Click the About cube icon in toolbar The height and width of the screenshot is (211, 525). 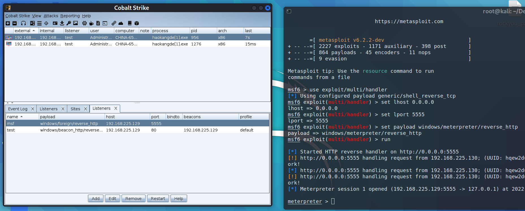tap(137, 23)
